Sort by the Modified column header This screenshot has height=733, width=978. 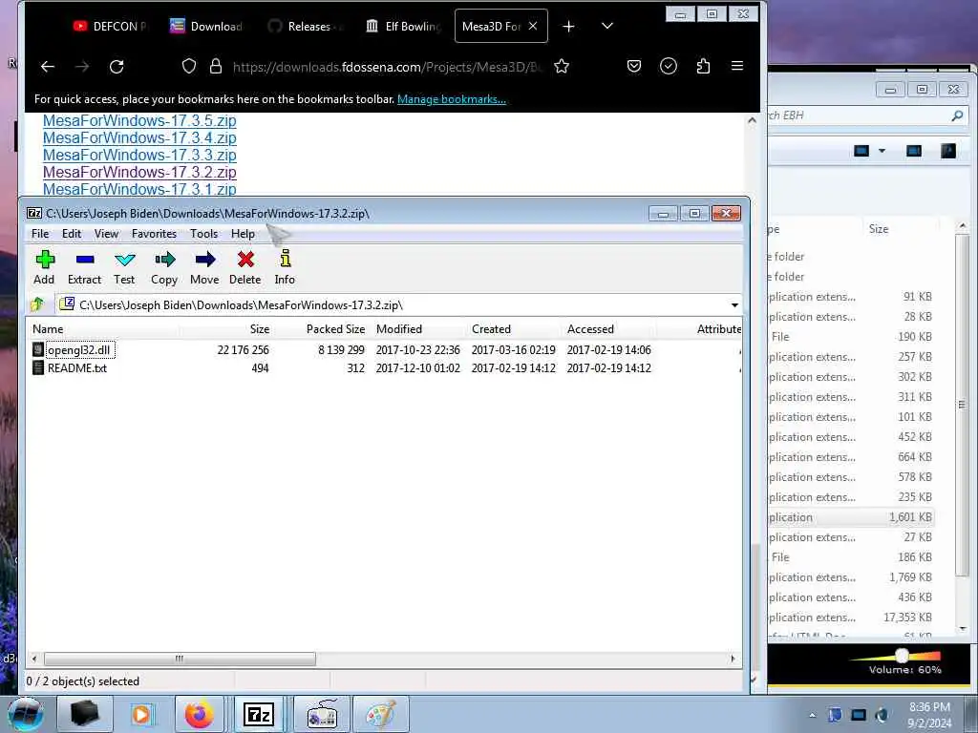tap(418, 329)
